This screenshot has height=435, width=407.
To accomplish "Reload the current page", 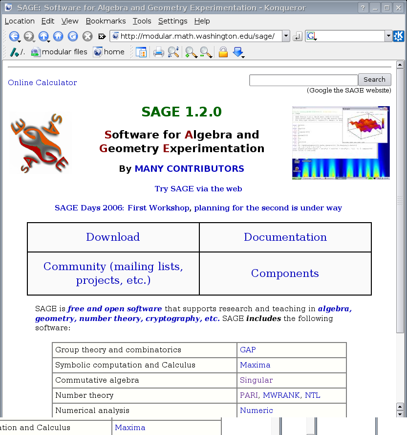I will 73,36.
